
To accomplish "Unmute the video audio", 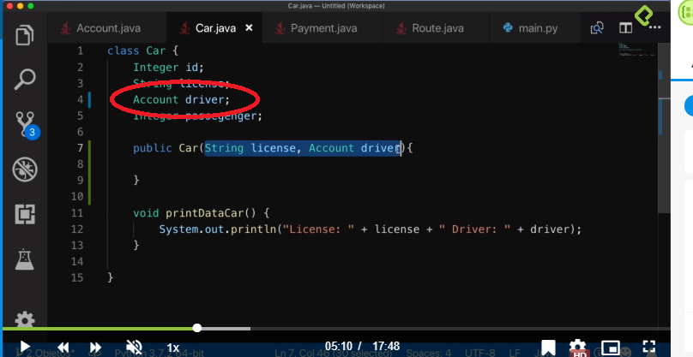I will 134,348.
